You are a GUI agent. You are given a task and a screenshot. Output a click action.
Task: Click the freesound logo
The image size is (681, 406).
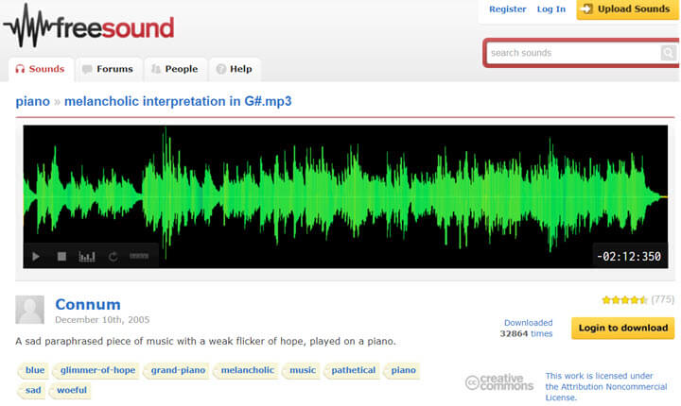click(89, 26)
